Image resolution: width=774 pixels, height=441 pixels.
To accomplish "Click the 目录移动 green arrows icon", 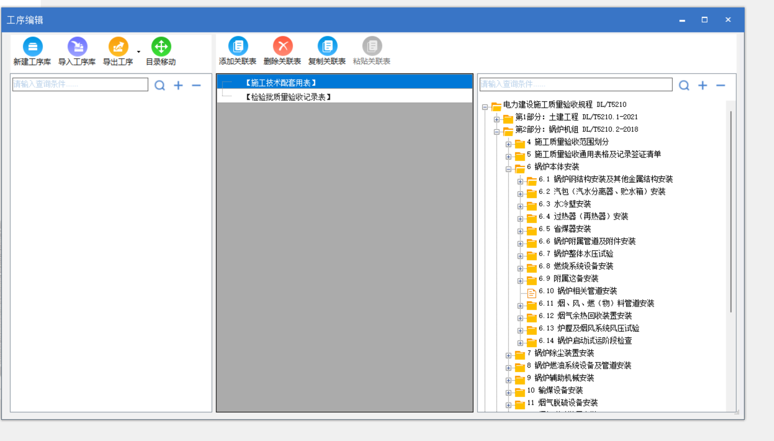I will tap(161, 46).
